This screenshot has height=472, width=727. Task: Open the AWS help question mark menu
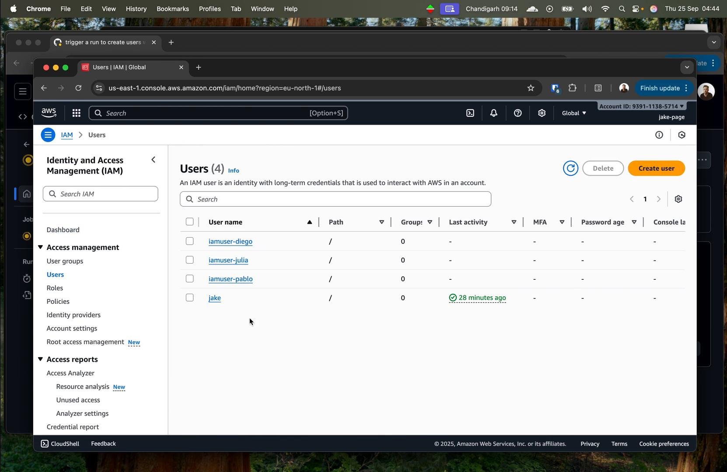pyautogui.click(x=518, y=113)
